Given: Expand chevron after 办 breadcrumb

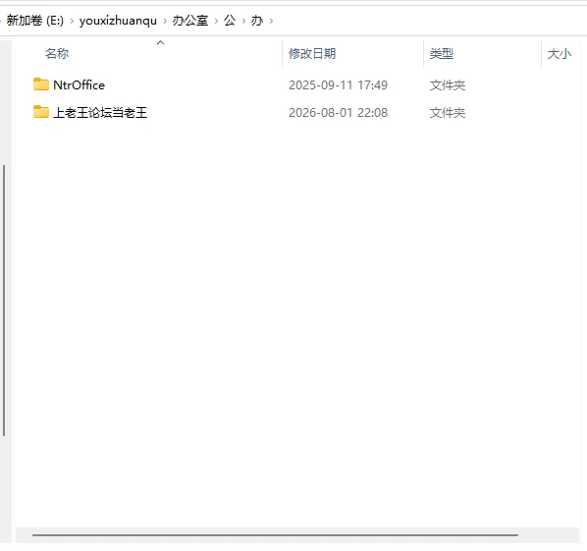Looking at the screenshot, I should point(271,21).
